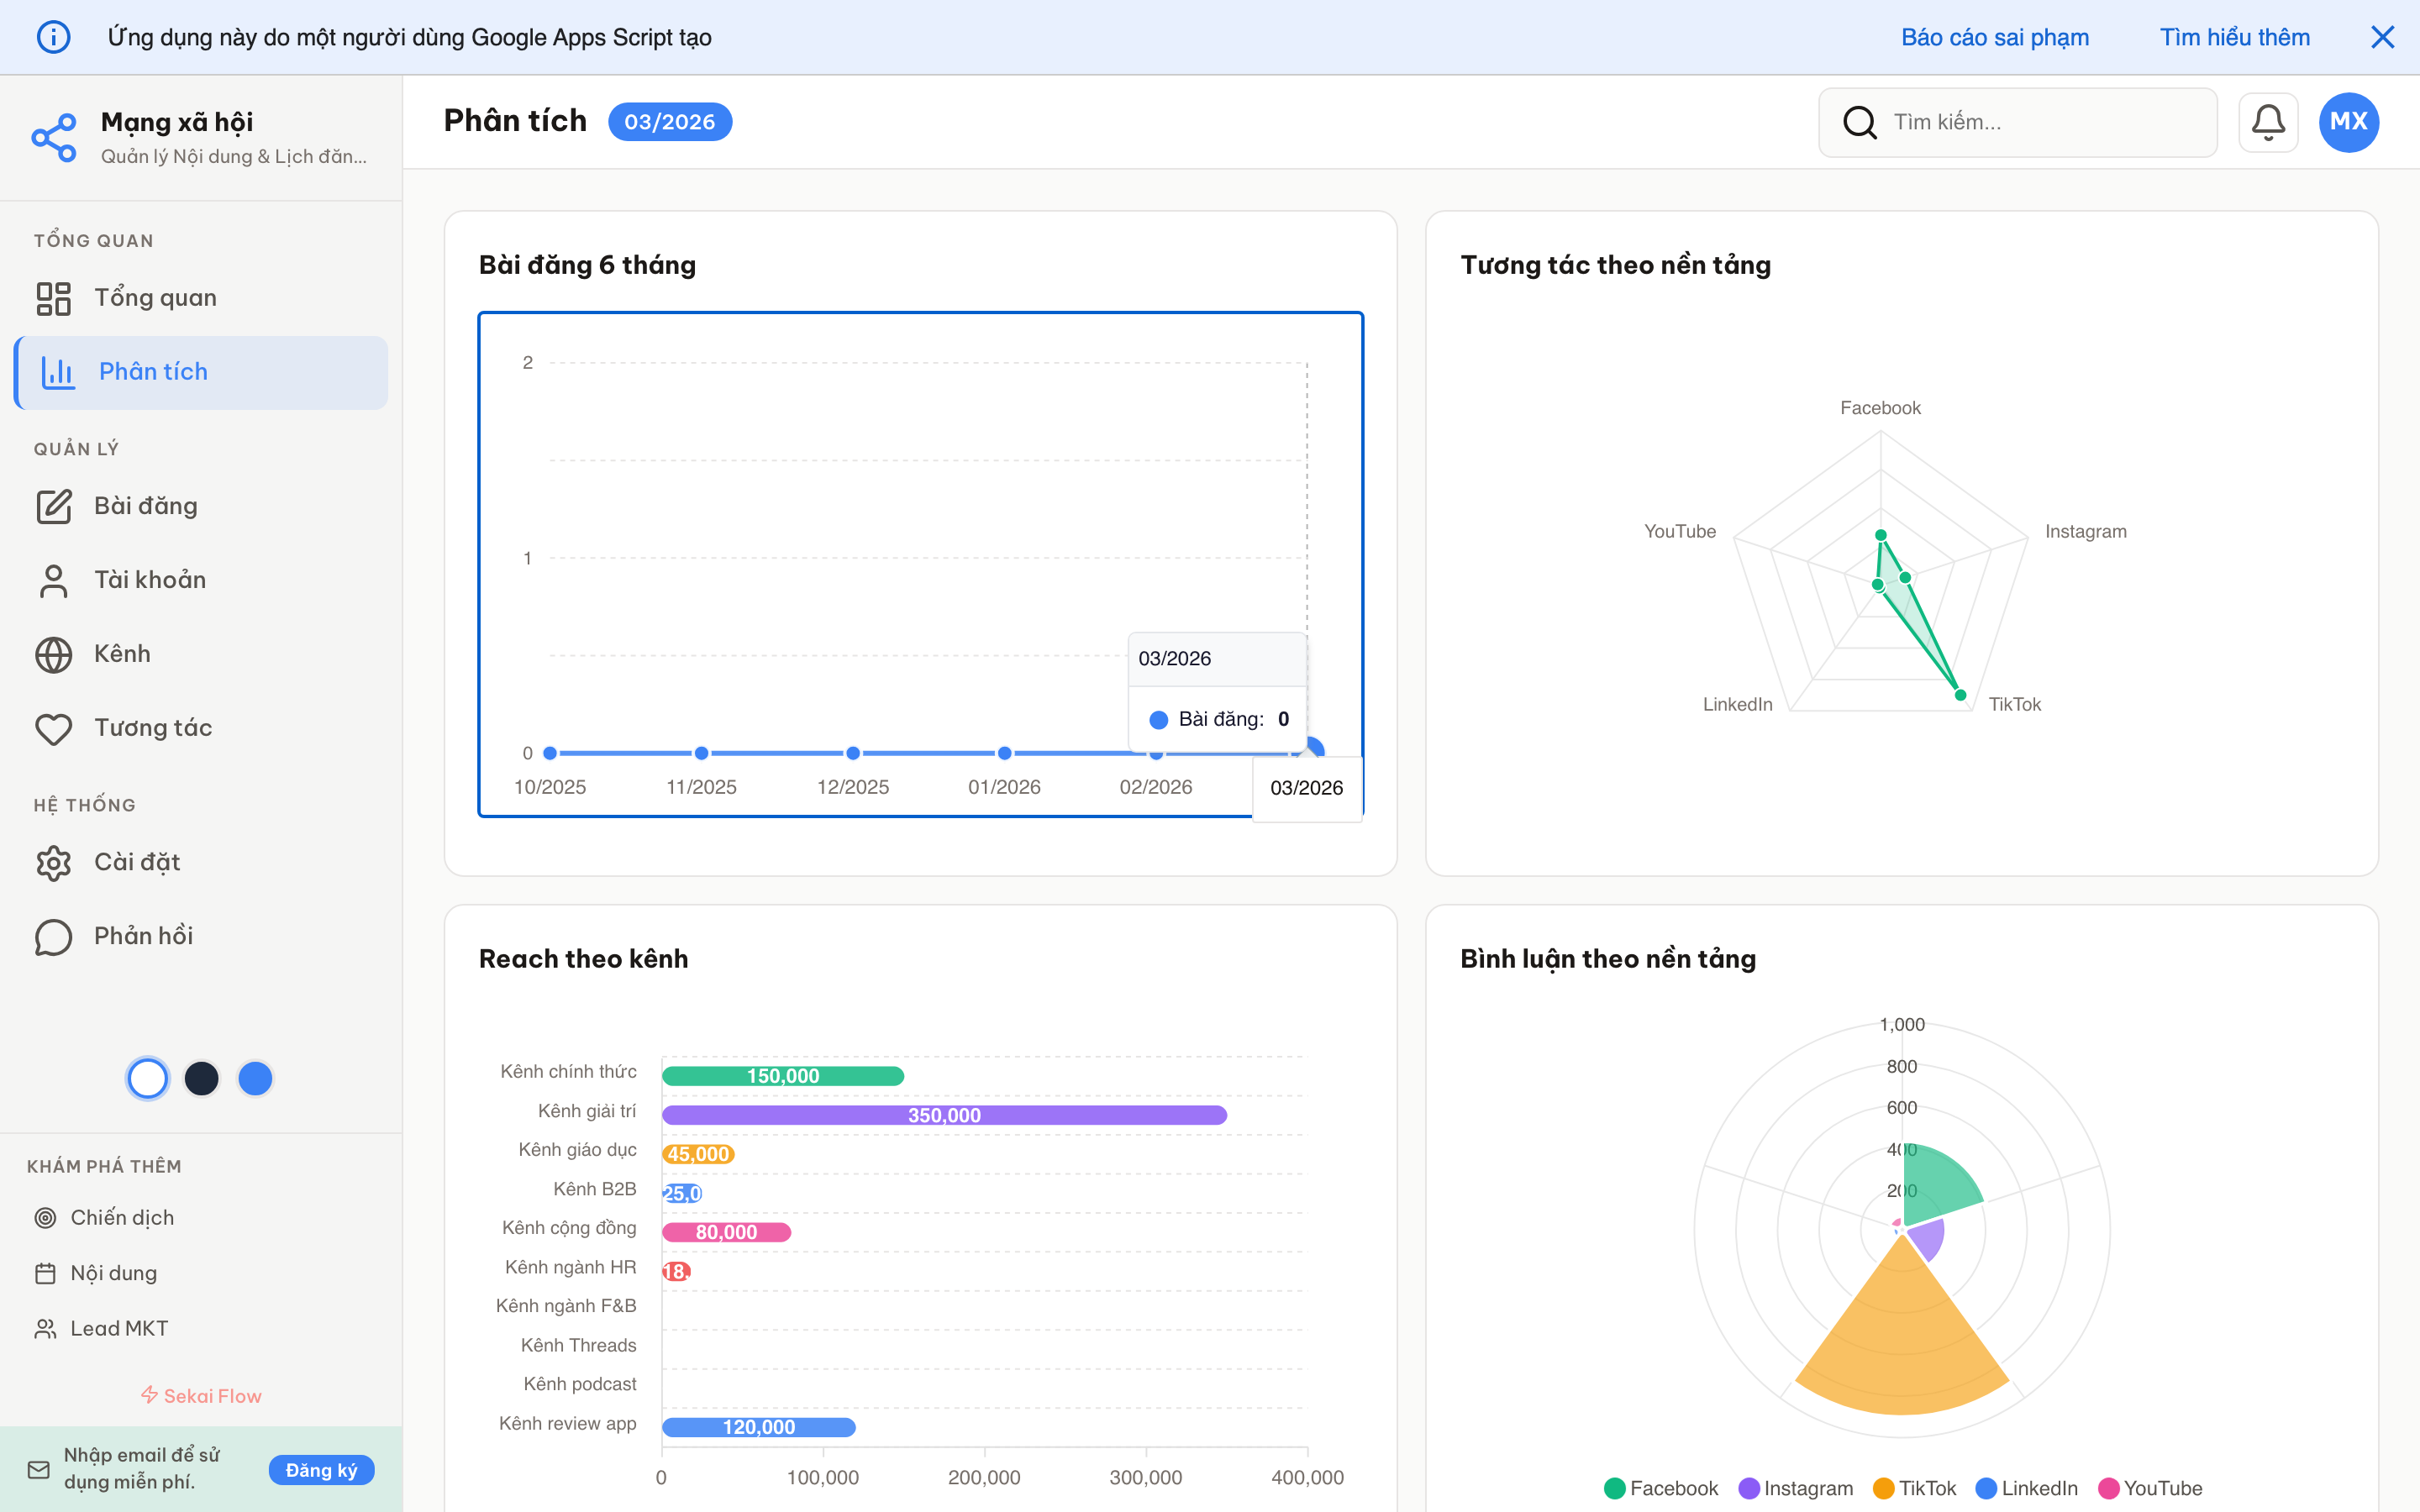Click the share network logo icon

pyautogui.click(x=54, y=137)
